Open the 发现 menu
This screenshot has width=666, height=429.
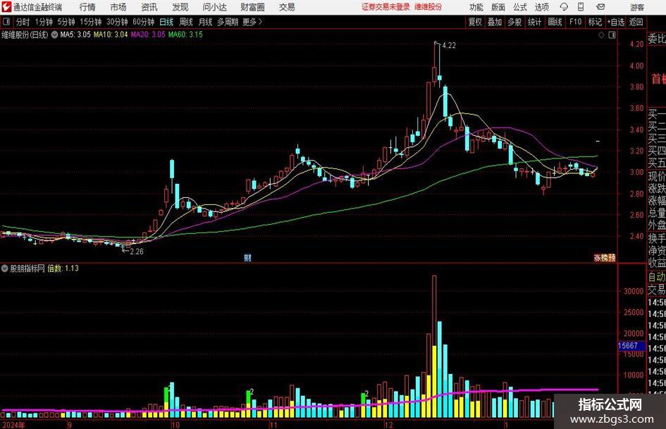click(180, 7)
